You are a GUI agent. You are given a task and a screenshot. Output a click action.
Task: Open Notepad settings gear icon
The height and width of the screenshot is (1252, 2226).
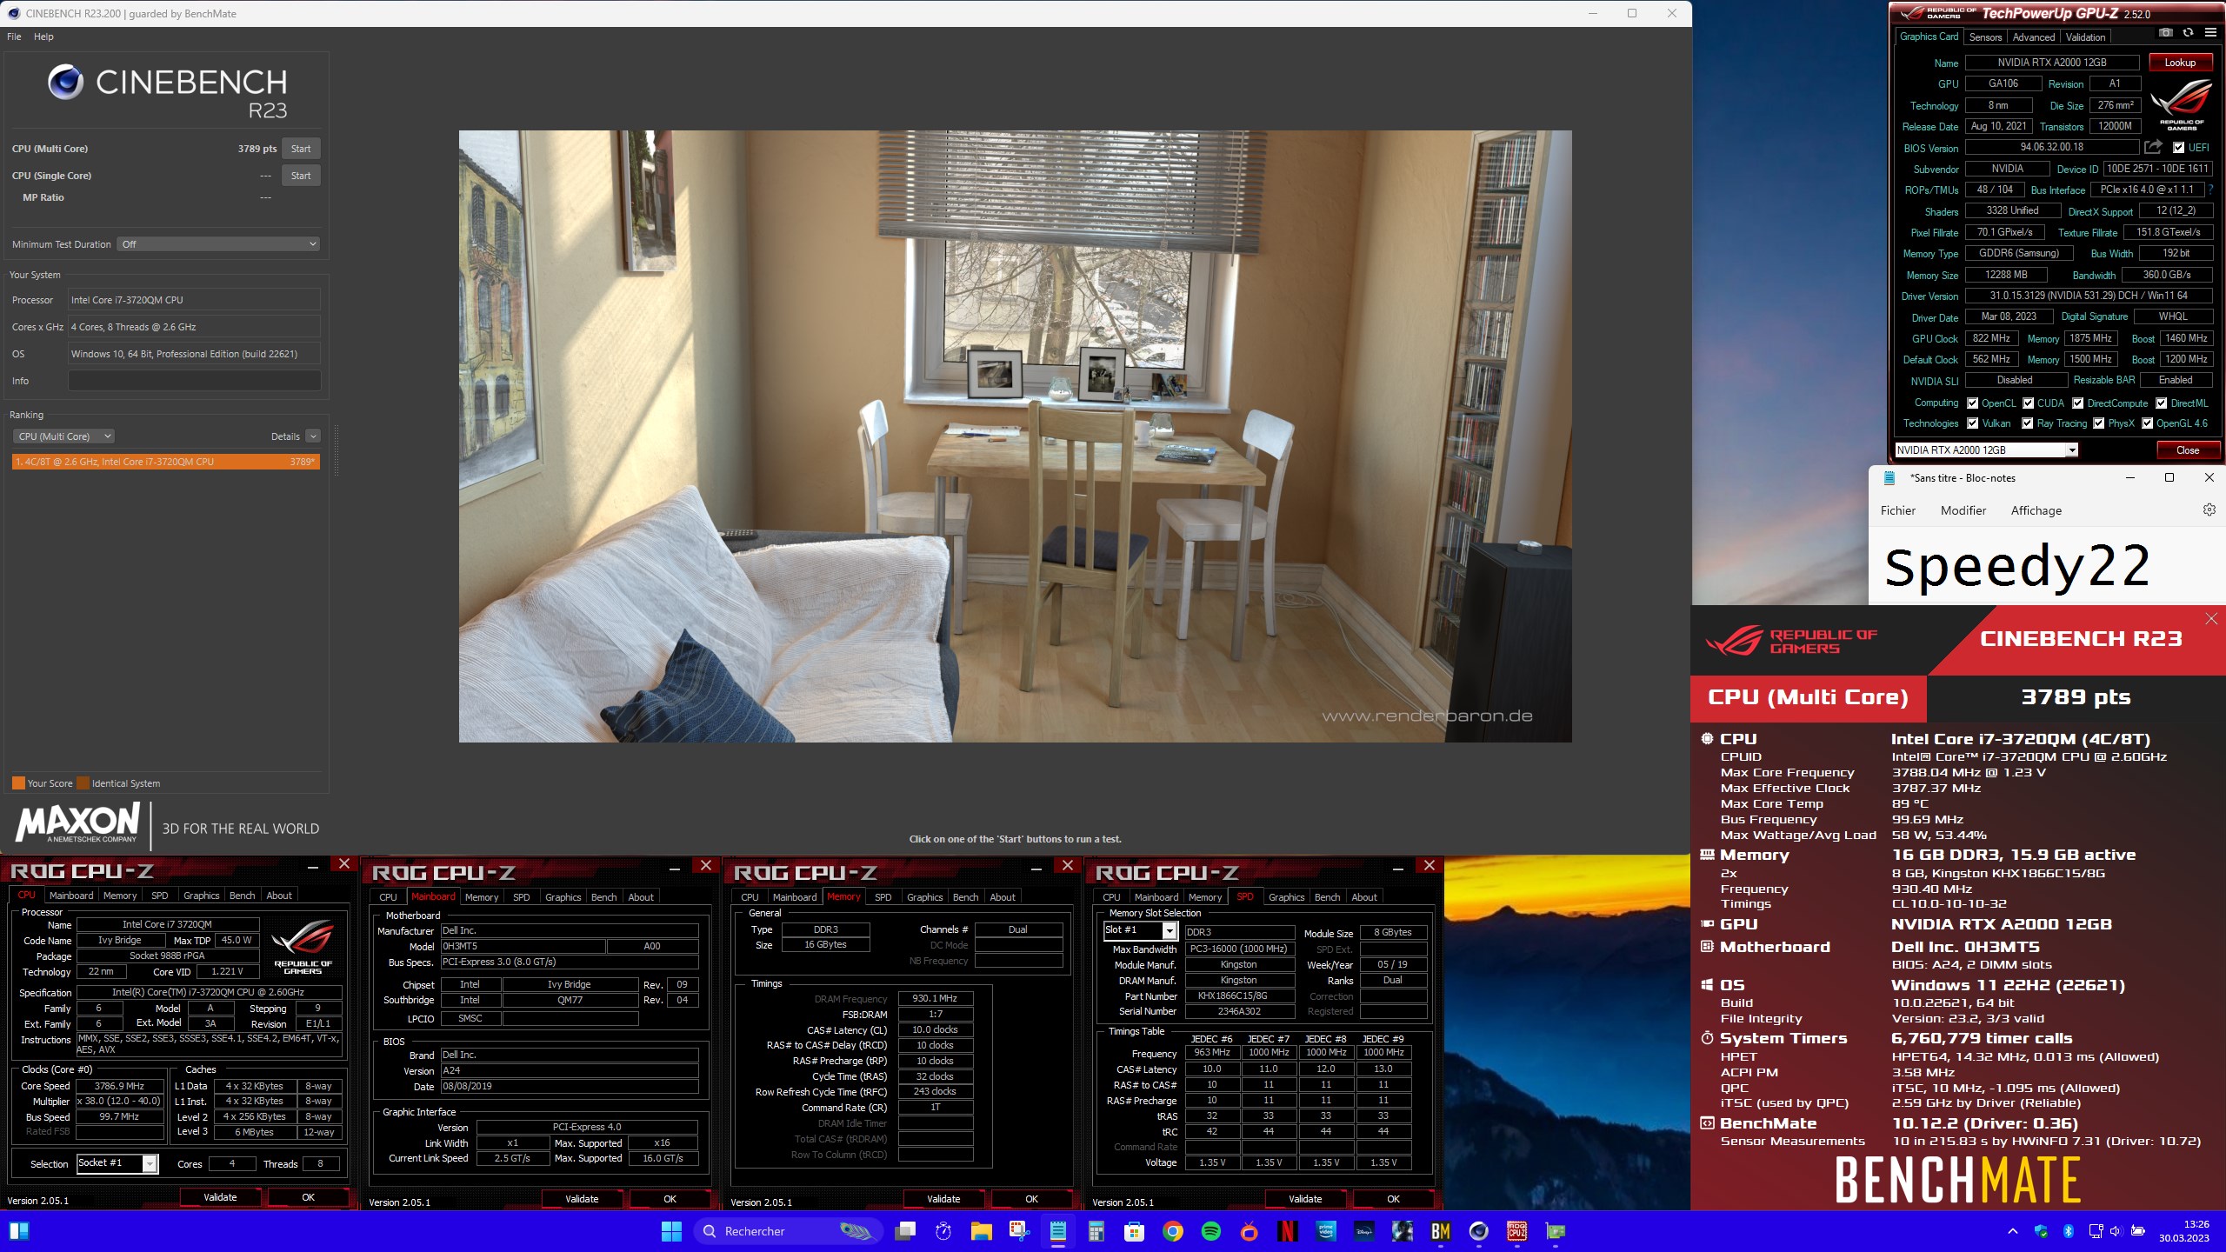tap(2209, 510)
